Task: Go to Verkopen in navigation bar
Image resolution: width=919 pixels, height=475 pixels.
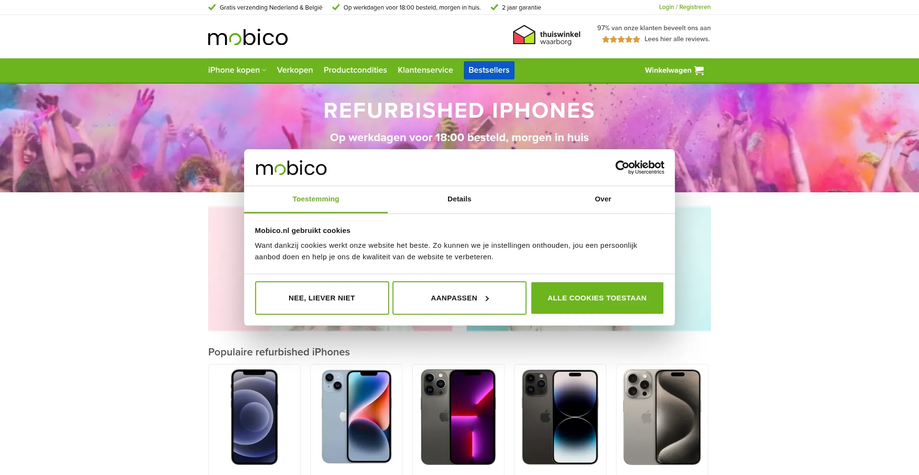Action: click(x=295, y=70)
